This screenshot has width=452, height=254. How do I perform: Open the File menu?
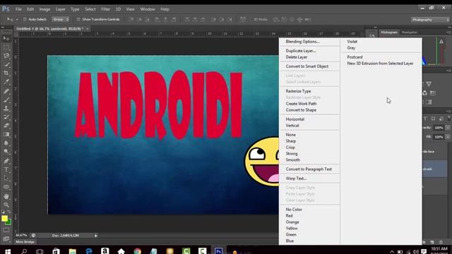[18, 9]
